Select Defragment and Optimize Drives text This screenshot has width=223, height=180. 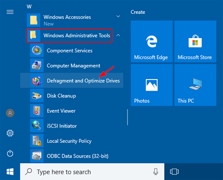[83, 81]
